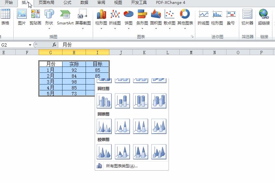The image size is (275, 183).
Task: Open 所有图表类型 all chart types dialog
Action: pyautogui.click(x=122, y=166)
